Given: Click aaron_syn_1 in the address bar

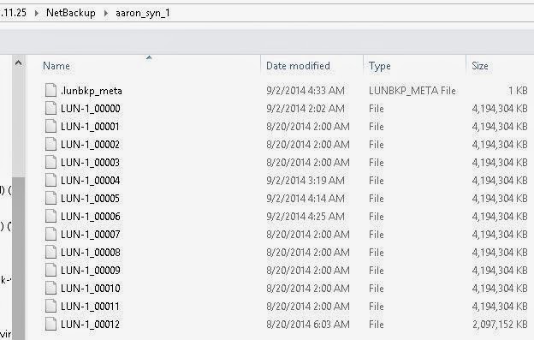Looking at the screenshot, I should coord(143,14).
